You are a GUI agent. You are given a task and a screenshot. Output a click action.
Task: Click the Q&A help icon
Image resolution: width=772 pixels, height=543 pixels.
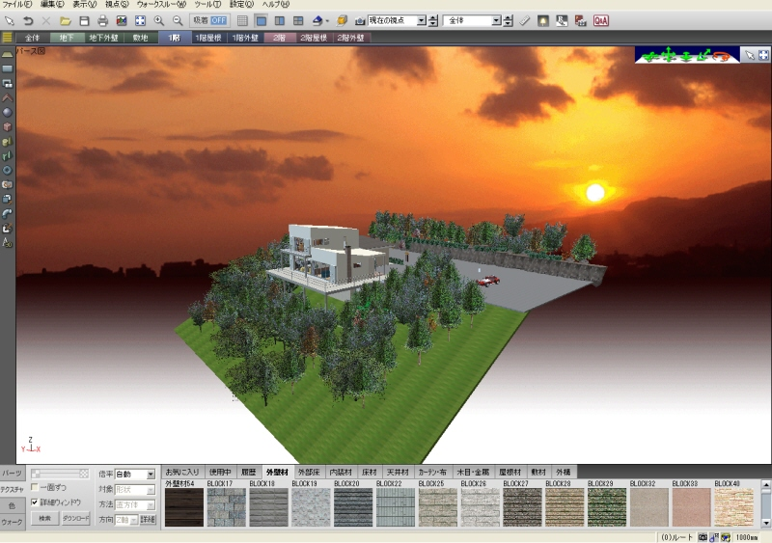[x=600, y=20]
